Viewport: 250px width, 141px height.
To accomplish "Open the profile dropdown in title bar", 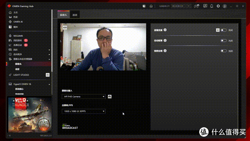I will click(x=181, y=6).
